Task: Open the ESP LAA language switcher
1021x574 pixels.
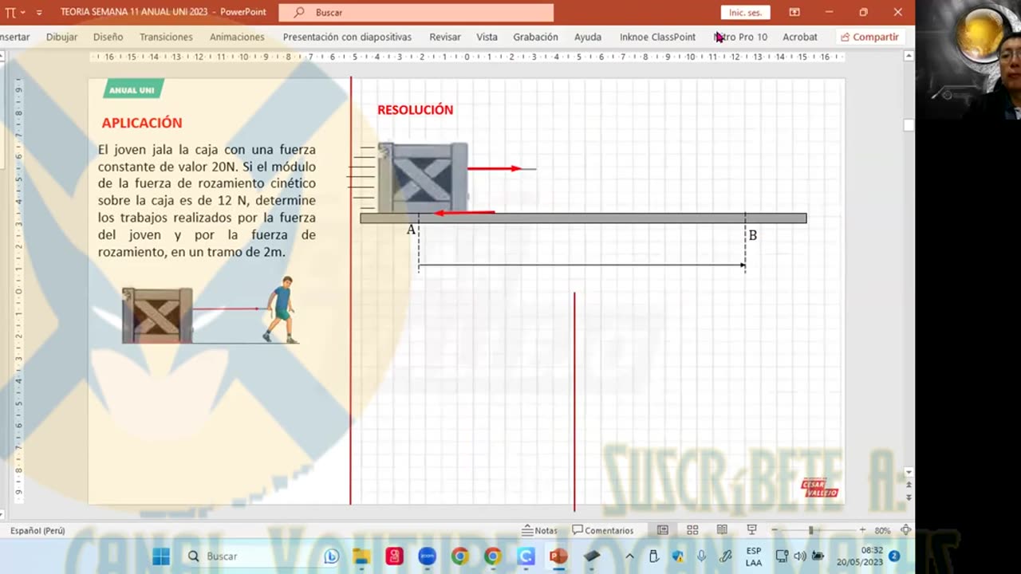Action: (x=754, y=556)
